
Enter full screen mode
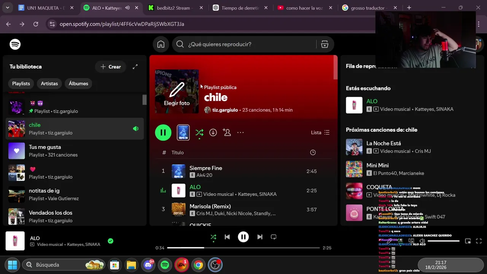pyautogui.click(x=479, y=241)
